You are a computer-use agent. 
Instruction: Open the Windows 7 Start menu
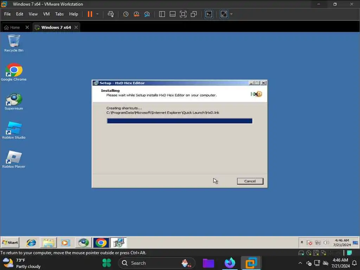tap(10, 243)
